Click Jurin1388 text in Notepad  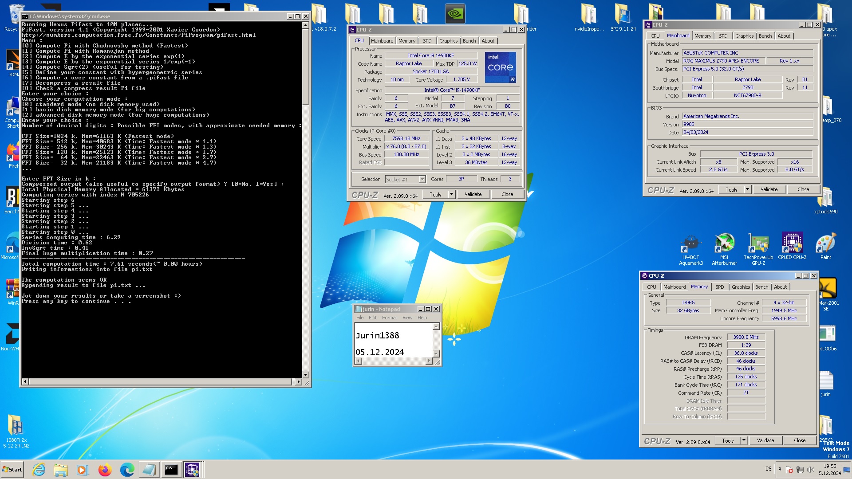(377, 336)
